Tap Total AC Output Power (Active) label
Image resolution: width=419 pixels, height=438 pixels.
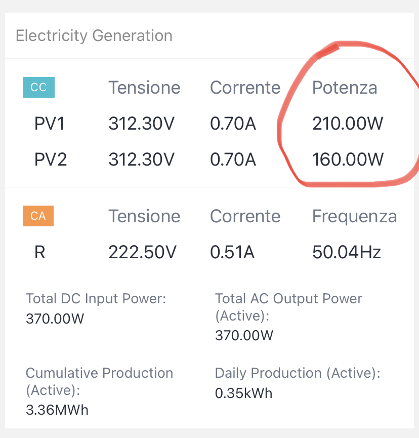pos(288,307)
